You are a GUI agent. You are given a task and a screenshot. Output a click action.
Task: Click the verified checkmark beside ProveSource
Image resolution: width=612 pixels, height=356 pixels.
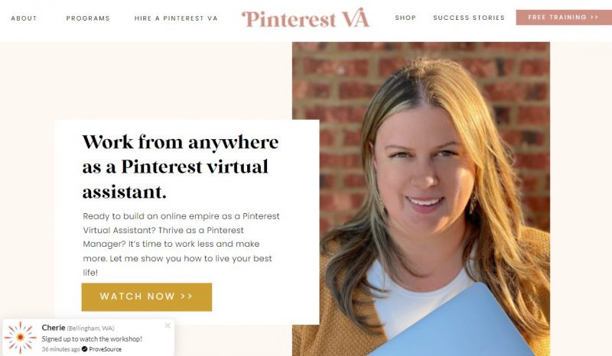[85, 349]
